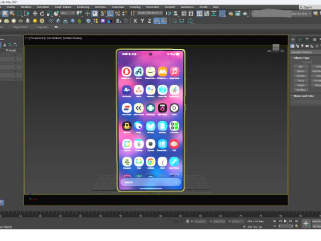Click the Select by Name icon

click(x=12, y=13)
